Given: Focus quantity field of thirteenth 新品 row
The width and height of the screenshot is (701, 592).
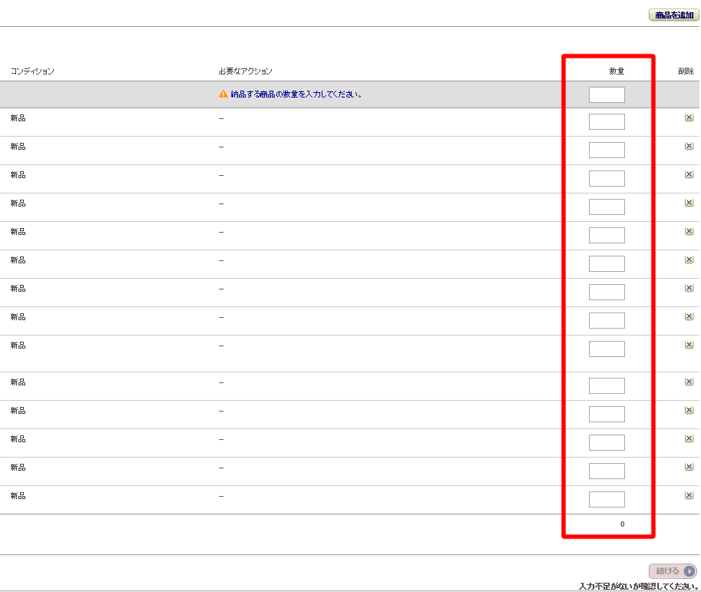Looking at the screenshot, I should pyautogui.click(x=607, y=471).
